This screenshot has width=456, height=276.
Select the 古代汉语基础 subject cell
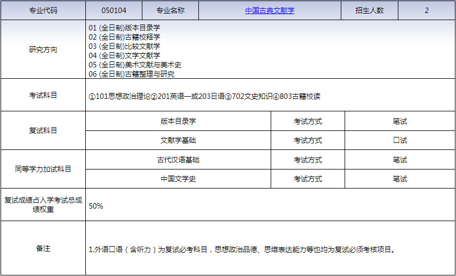point(178,160)
